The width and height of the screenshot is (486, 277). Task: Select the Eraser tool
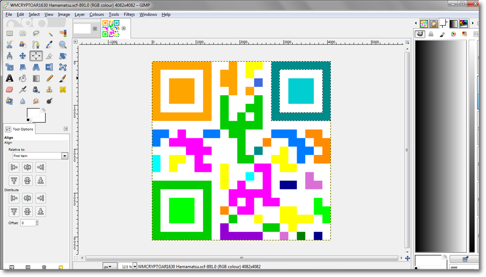pyautogui.click(x=9, y=90)
